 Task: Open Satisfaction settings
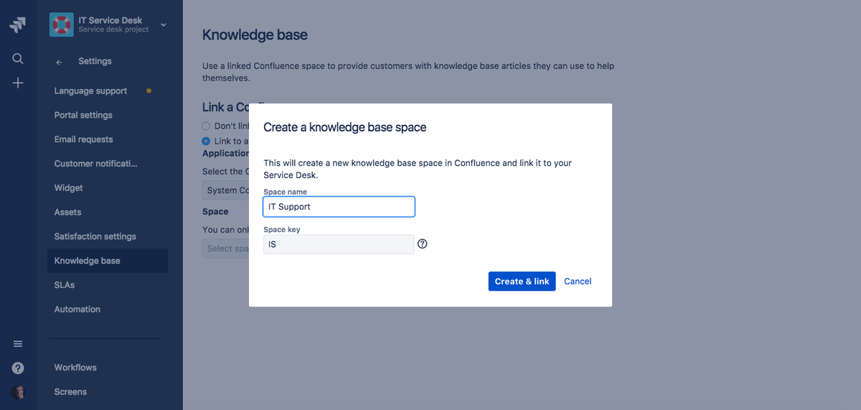(95, 236)
